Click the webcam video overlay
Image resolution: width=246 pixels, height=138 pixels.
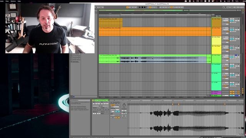(50, 28)
